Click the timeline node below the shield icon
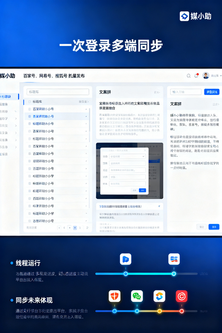222x333 pixels. [114, 311]
